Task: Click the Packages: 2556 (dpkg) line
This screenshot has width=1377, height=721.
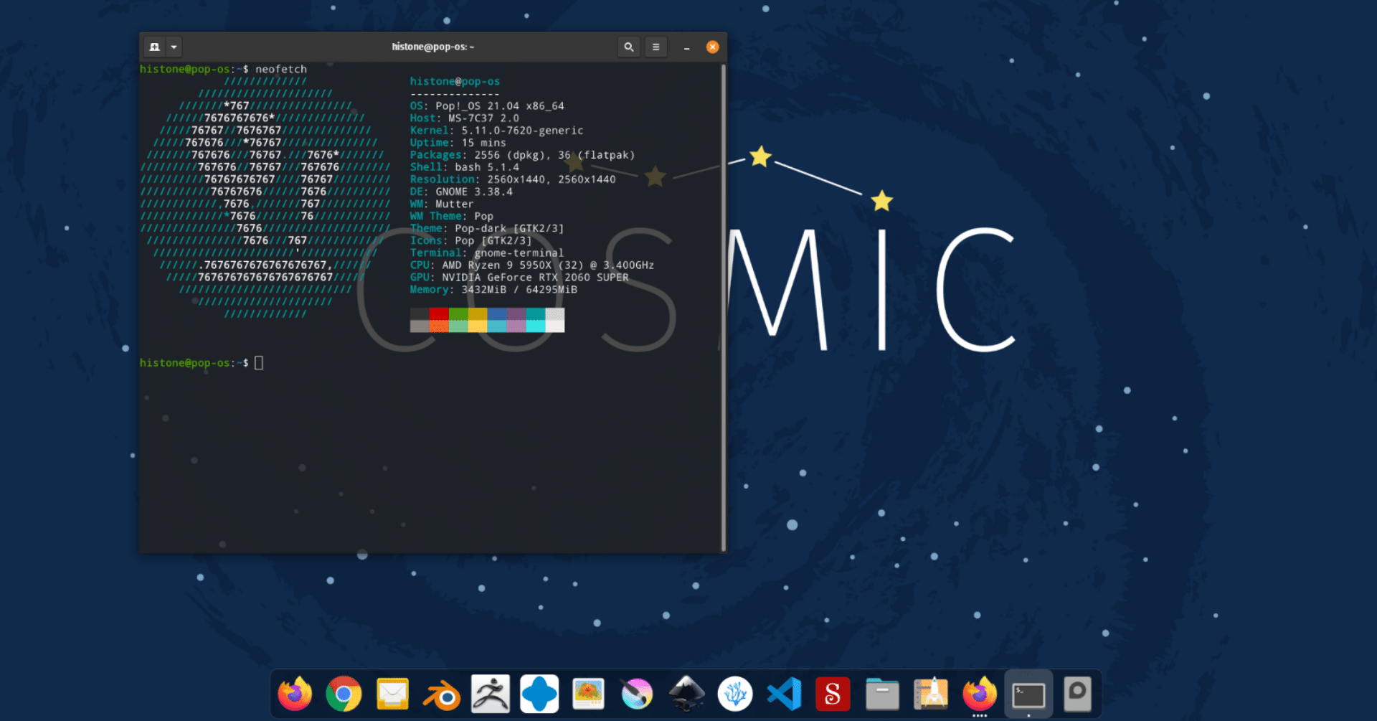Action: (522, 155)
